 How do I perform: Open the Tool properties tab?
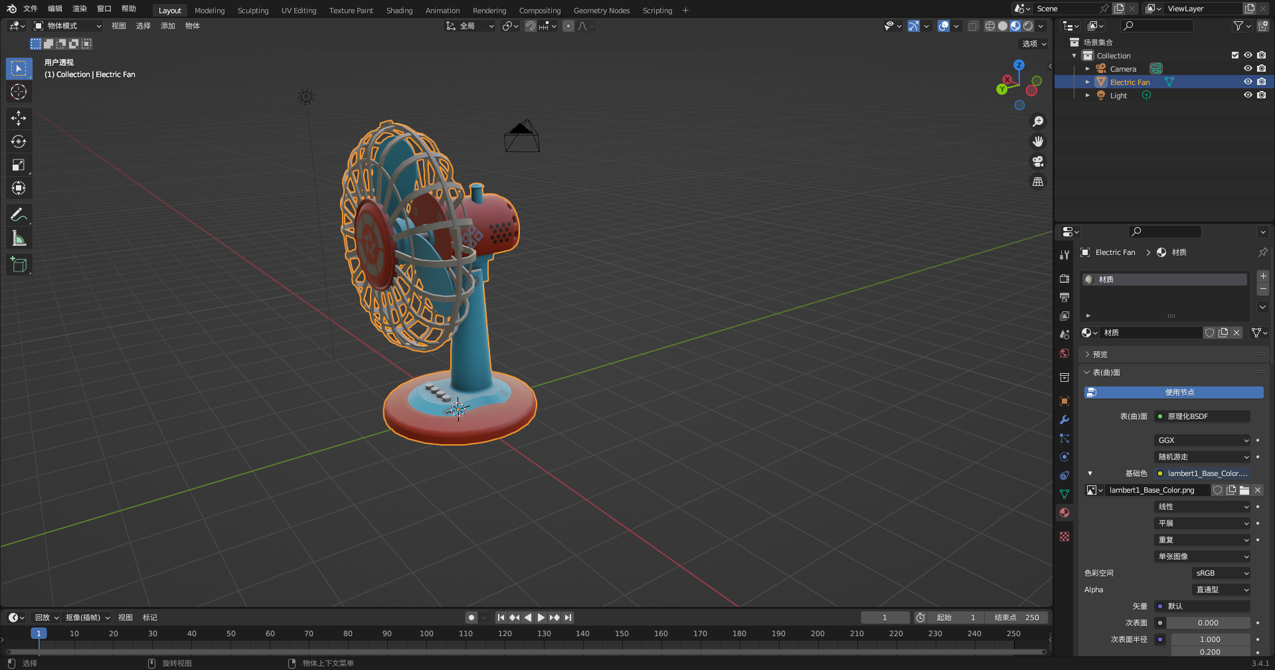click(1064, 255)
